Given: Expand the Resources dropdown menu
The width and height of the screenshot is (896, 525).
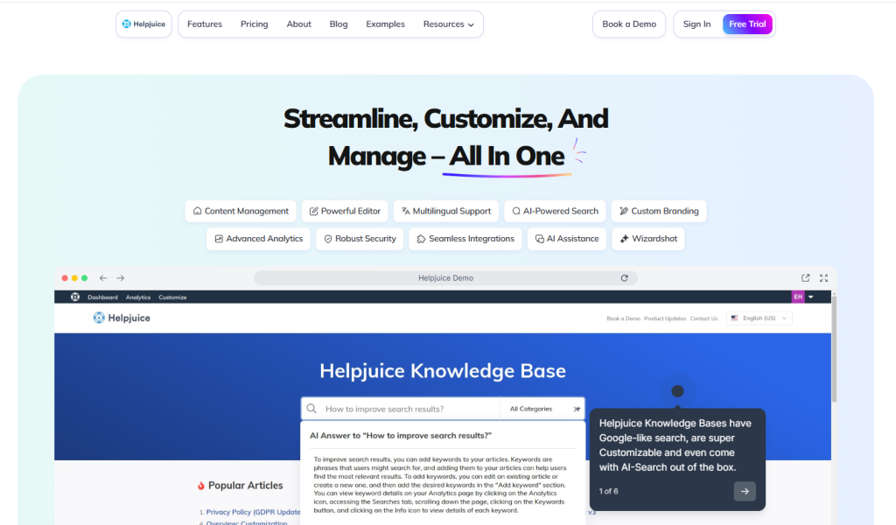Looking at the screenshot, I should [x=449, y=24].
